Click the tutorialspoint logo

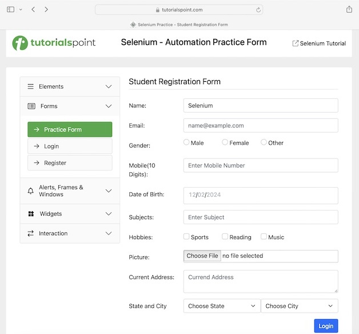(x=54, y=43)
